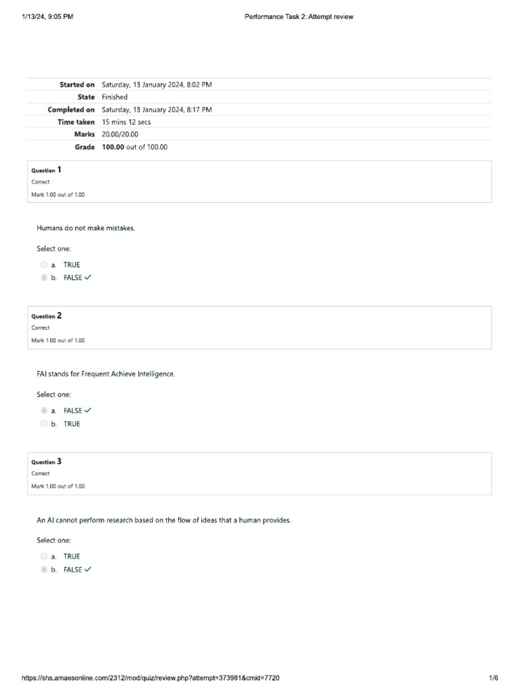
Task: Click the 'Time taken' row showing 15 mins 12 secs
Action: click(x=126, y=122)
